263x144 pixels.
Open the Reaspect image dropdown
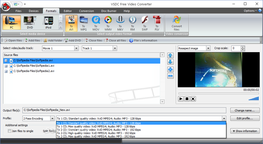click(x=208, y=48)
